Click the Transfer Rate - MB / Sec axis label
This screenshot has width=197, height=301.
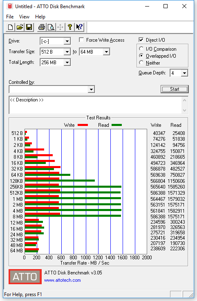tap(85, 263)
